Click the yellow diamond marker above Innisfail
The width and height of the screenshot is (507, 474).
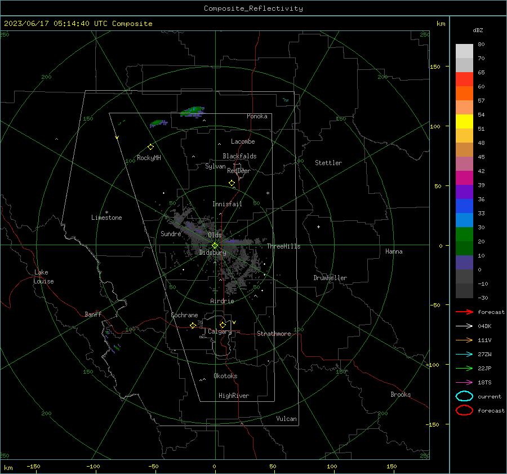coord(232,183)
